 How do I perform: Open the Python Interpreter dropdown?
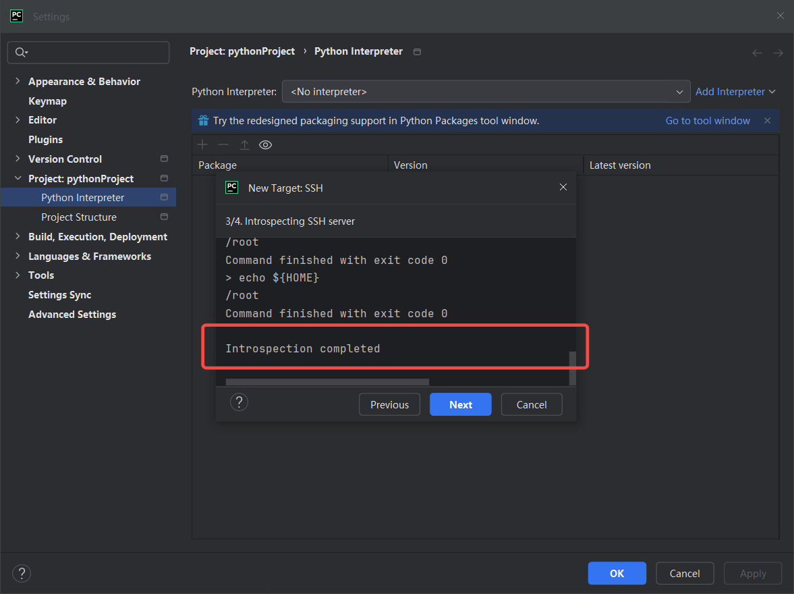(x=486, y=92)
